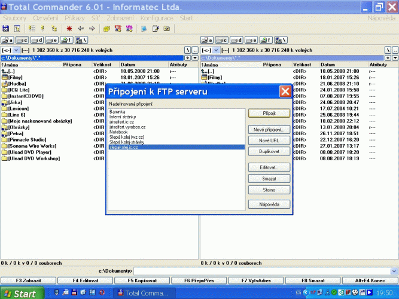The image size is (399, 299).
Task: Click the back arrow toolbar icon
Action: tap(81, 28)
